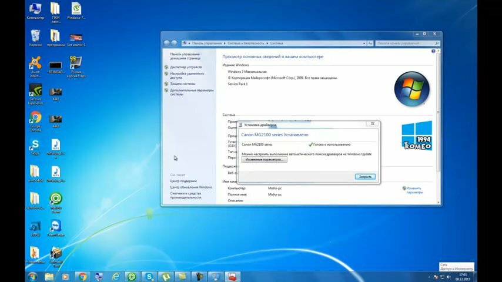The image size is (502, 282).
Task: Select the Skype desktop shortcut
Action: 35,147
